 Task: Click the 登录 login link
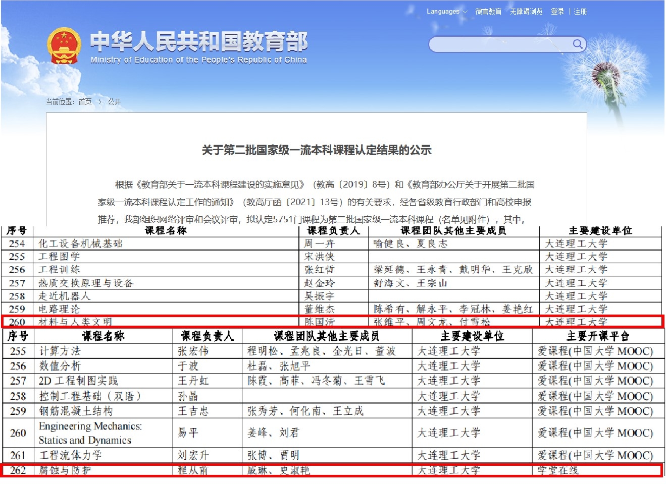[557, 12]
